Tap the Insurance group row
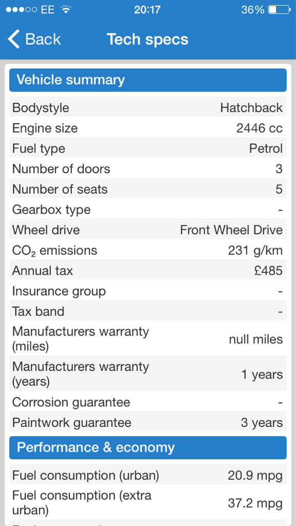The width and height of the screenshot is (296, 526). pyautogui.click(x=148, y=291)
